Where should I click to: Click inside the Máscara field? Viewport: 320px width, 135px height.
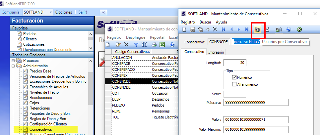pos(256,103)
